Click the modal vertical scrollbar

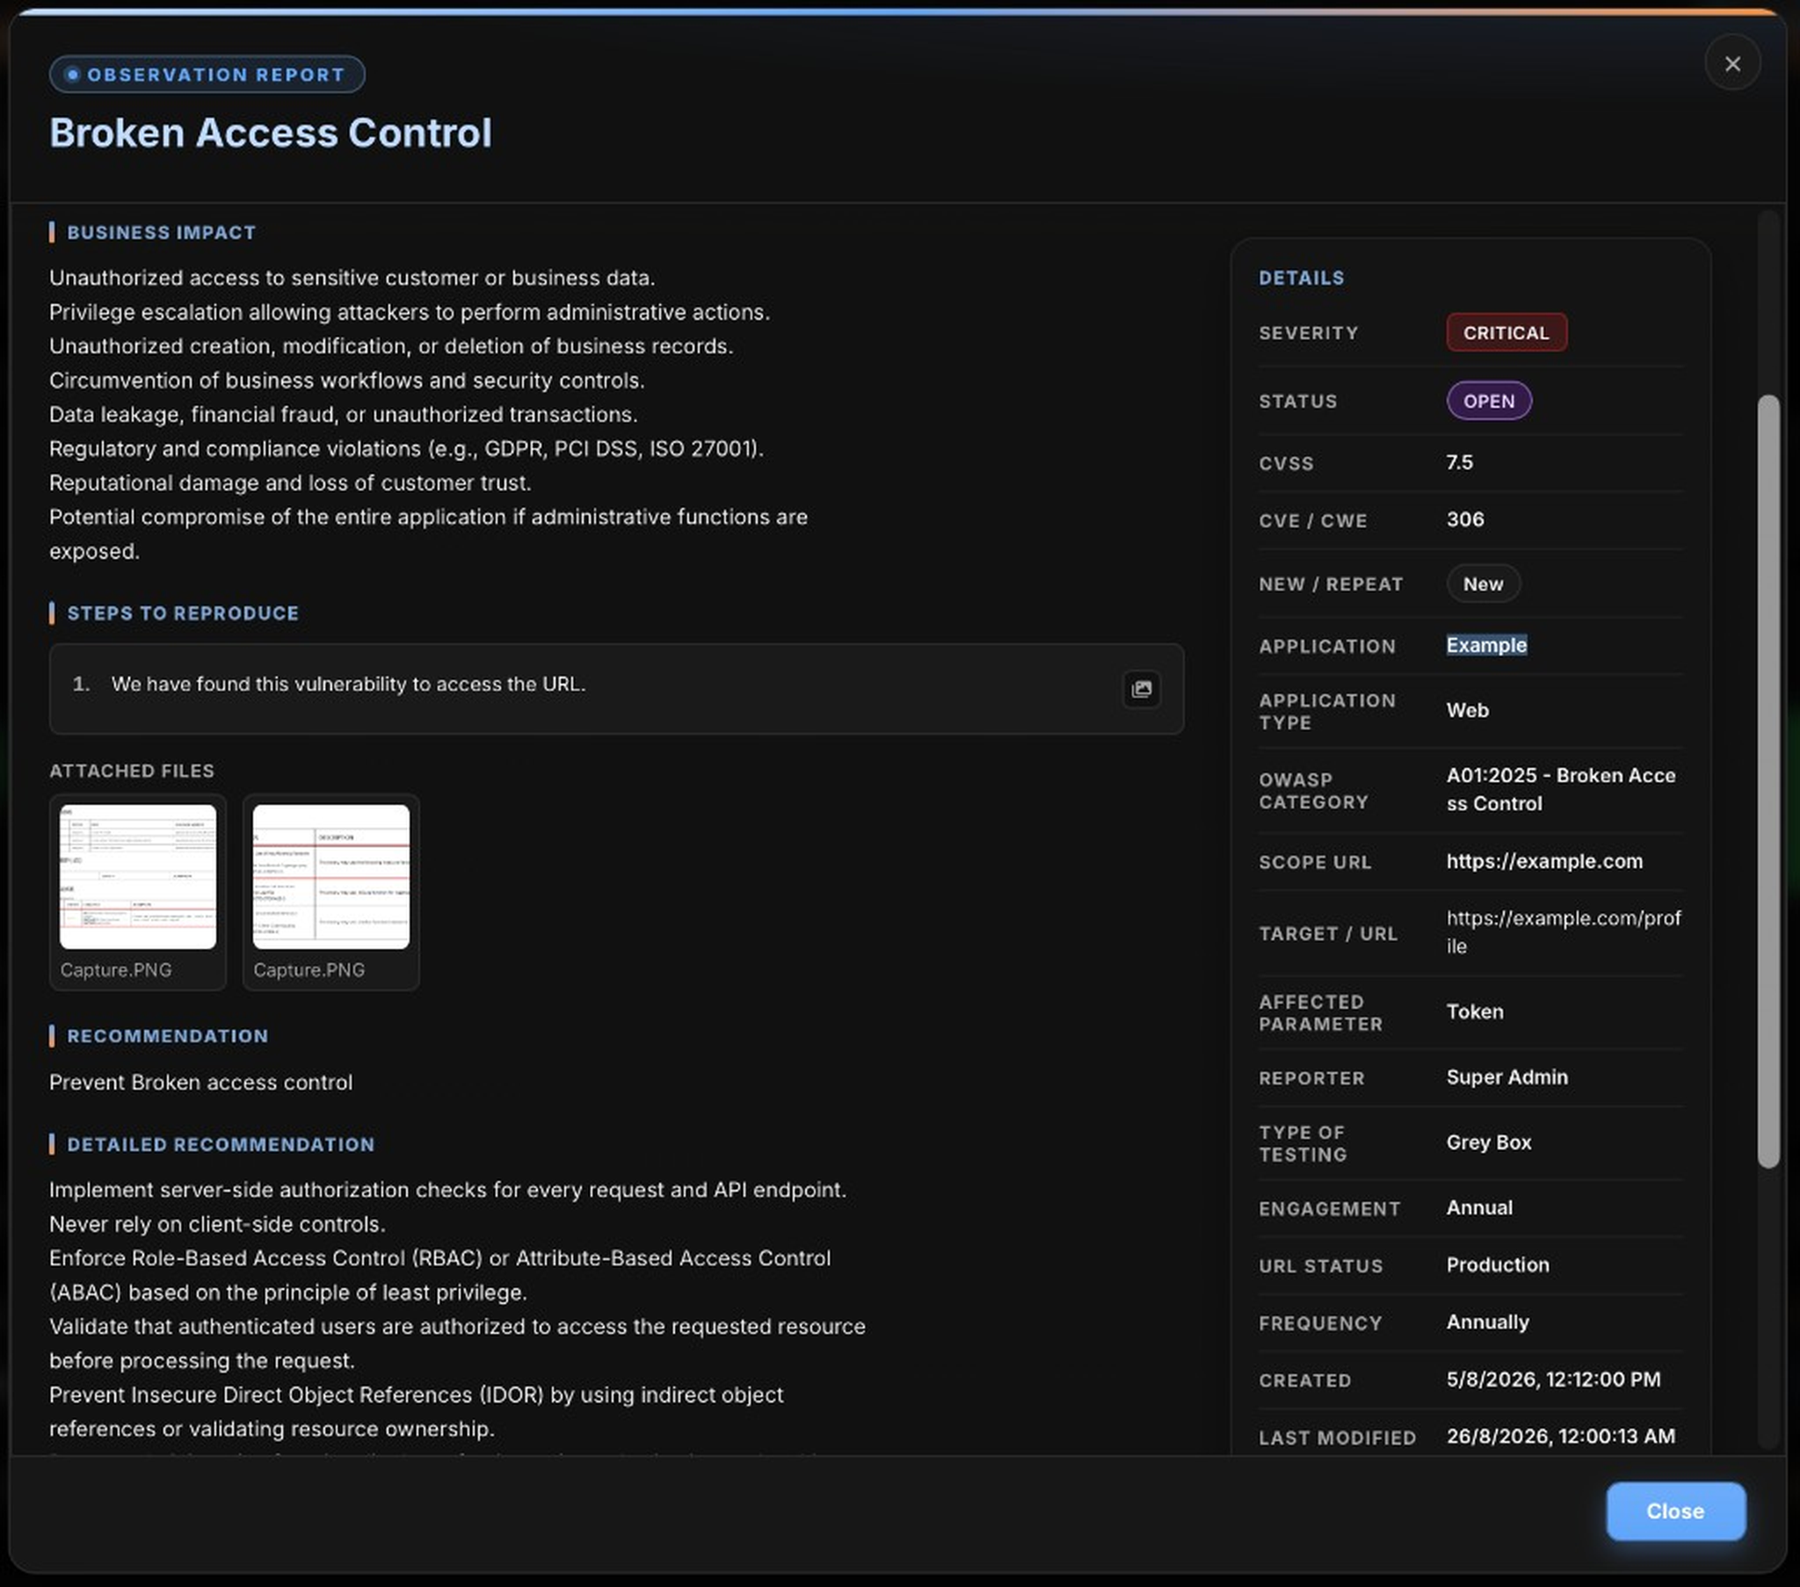coord(1767,781)
